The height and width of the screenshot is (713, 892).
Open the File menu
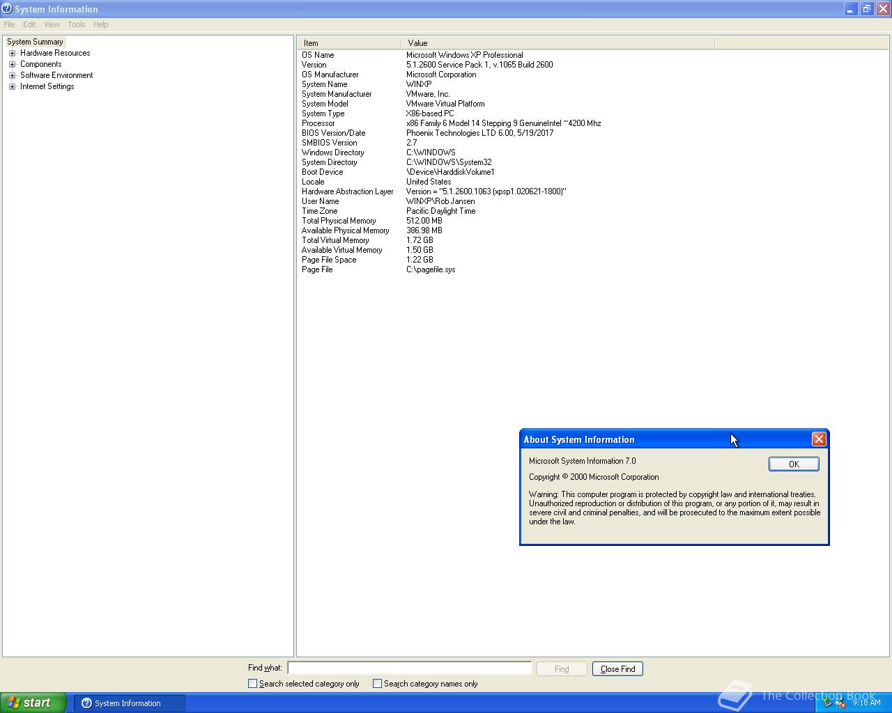9,24
